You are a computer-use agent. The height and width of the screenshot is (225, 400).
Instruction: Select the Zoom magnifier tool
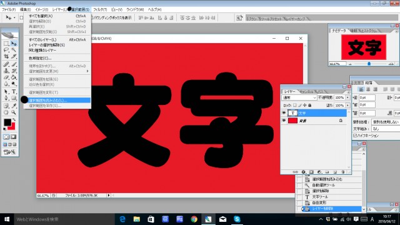point(14,112)
